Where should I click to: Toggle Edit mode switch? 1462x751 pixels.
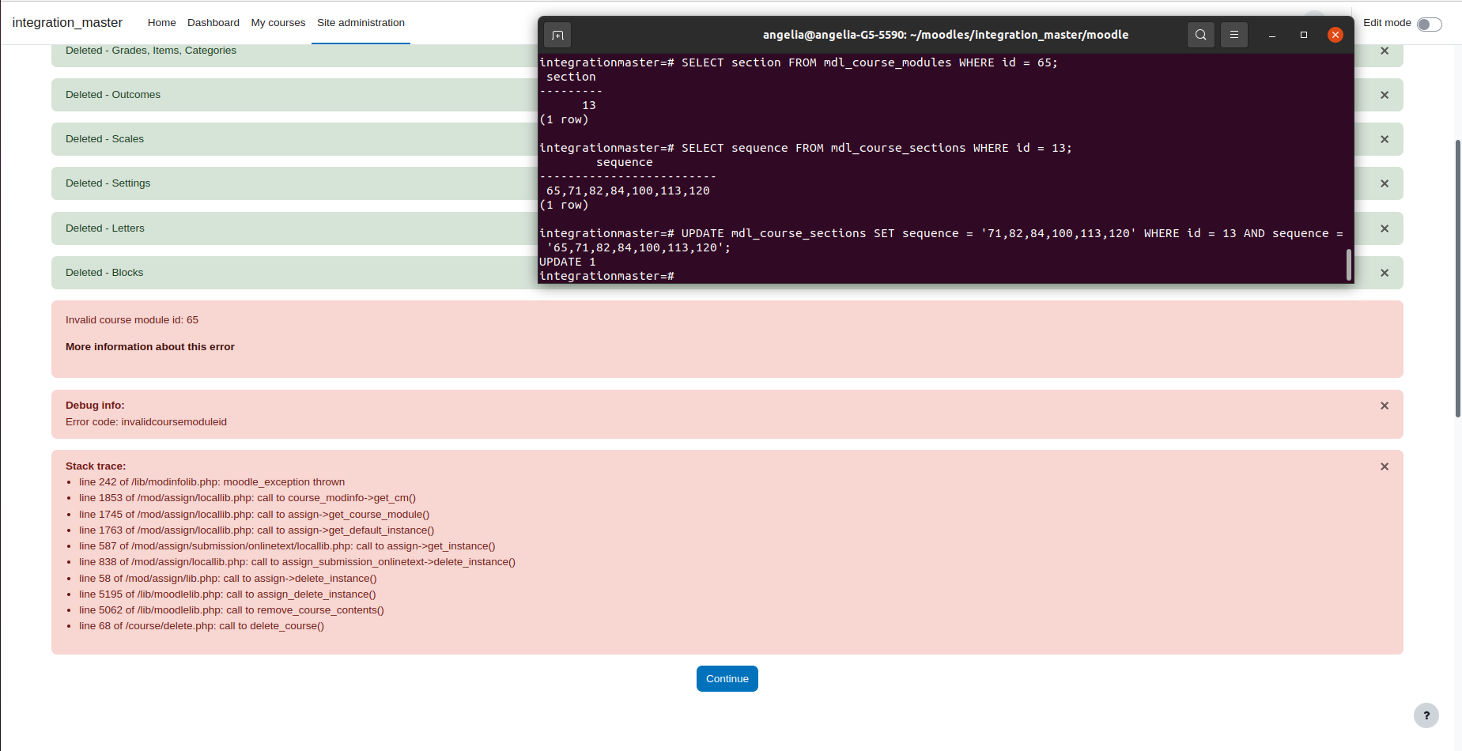pos(1429,25)
